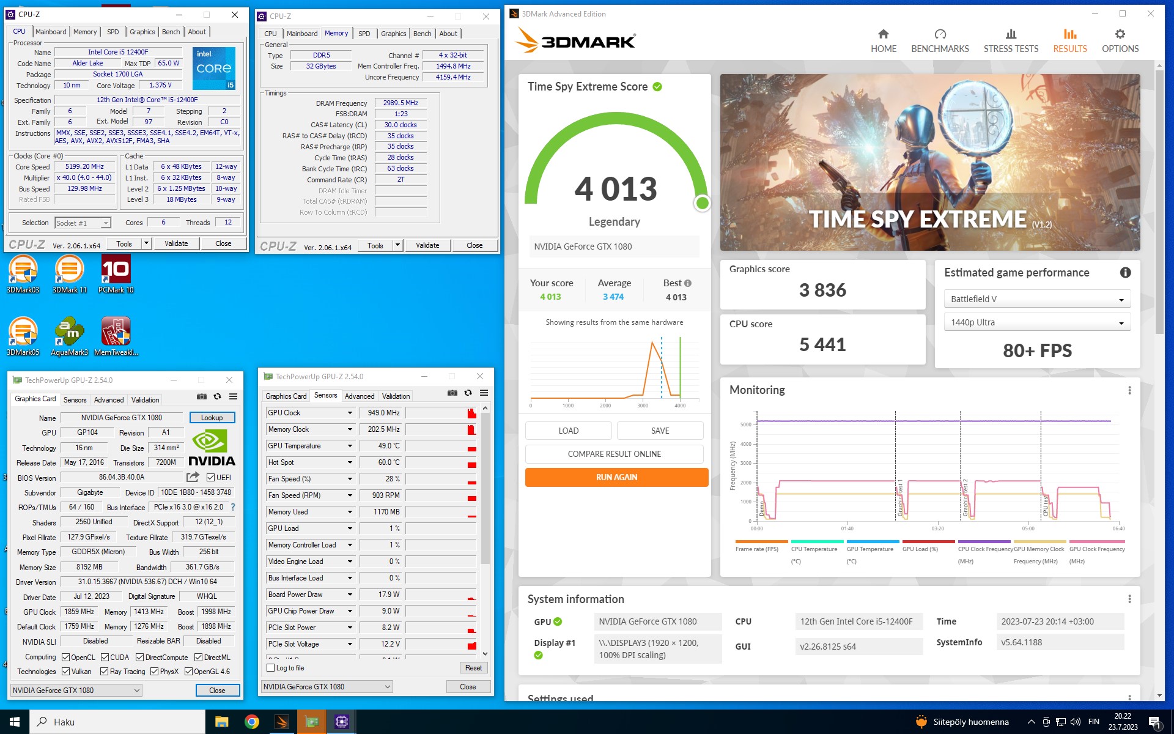1174x734 pixels.
Task: Click the Lookup button in GPU-Z
Action: [x=212, y=418]
